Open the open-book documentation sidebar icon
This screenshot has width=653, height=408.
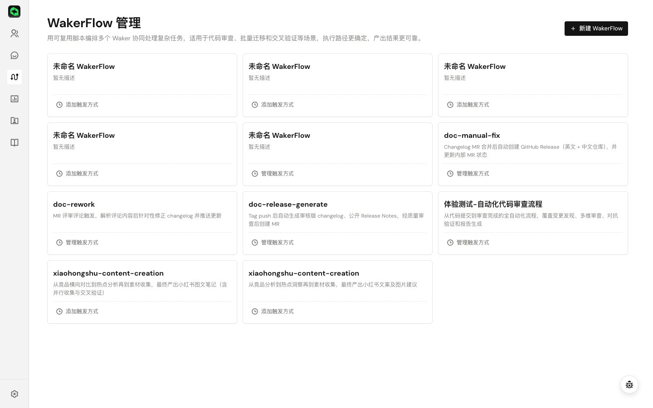(15, 143)
